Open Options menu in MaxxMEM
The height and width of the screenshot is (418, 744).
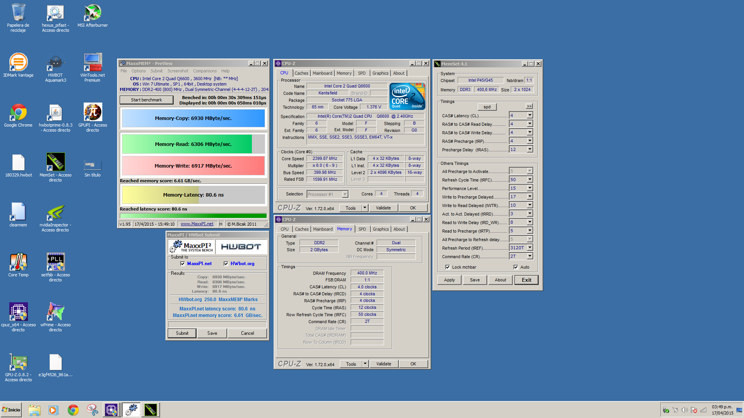point(138,71)
